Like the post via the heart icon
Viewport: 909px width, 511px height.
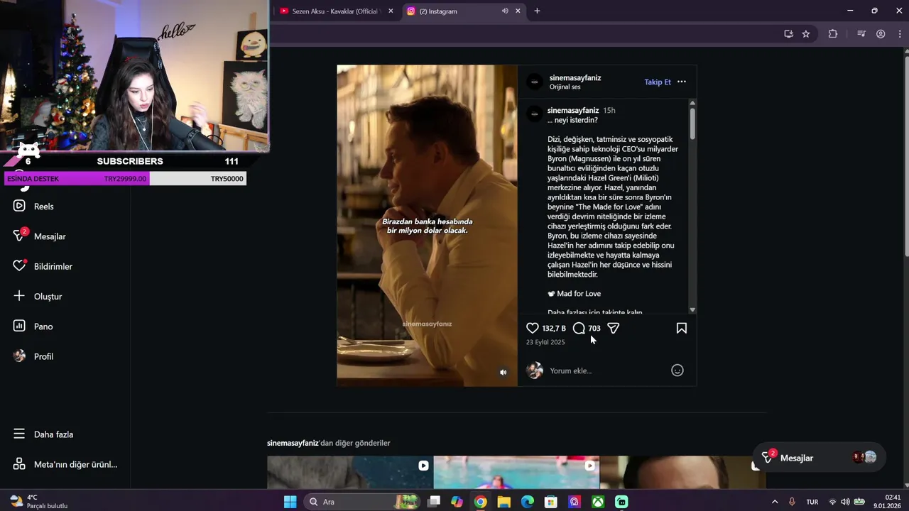[x=533, y=328]
